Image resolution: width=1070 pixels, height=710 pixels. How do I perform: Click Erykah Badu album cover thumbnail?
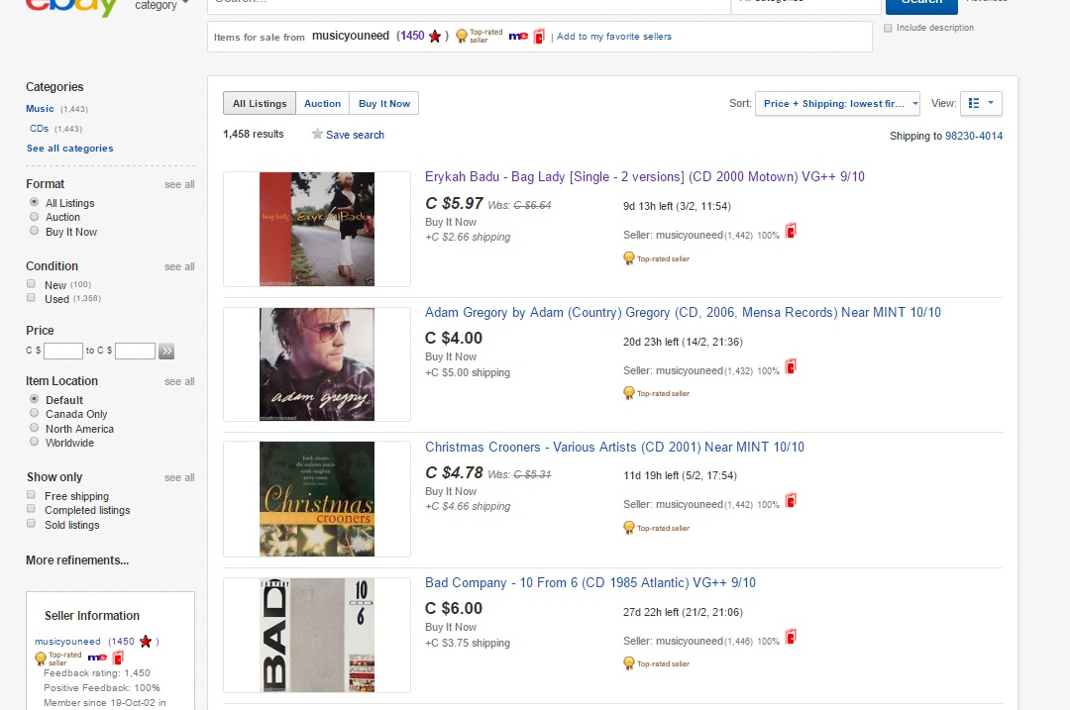pos(317,229)
